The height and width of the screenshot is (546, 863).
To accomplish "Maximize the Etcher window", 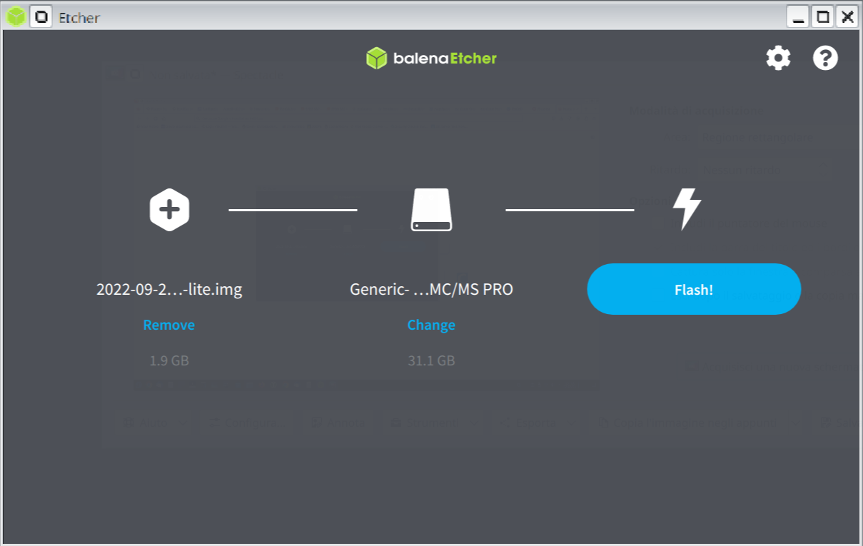I will point(823,16).
